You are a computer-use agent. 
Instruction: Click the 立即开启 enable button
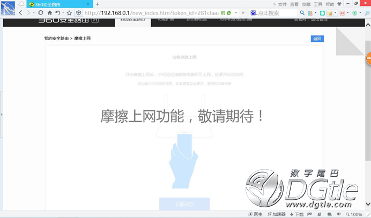(184, 204)
